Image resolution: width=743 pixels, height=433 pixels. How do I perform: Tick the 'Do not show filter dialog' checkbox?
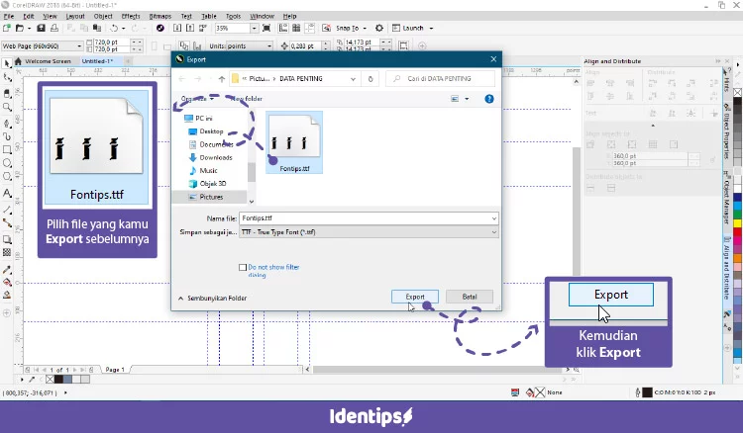pyautogui.click(x=243, y=268)
